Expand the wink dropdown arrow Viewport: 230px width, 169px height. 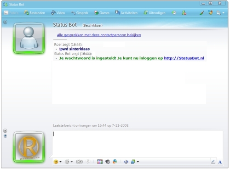(72, 162)
